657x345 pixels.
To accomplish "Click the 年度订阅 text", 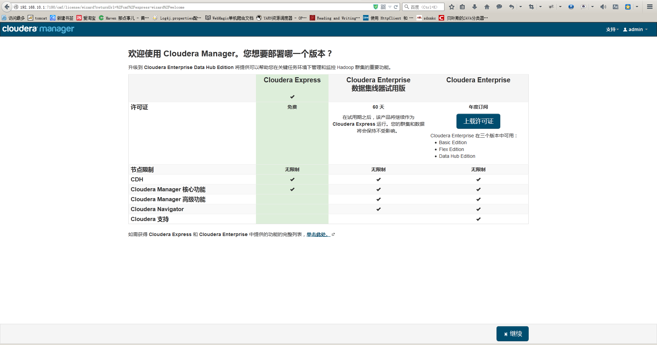I will pos(478,107).
